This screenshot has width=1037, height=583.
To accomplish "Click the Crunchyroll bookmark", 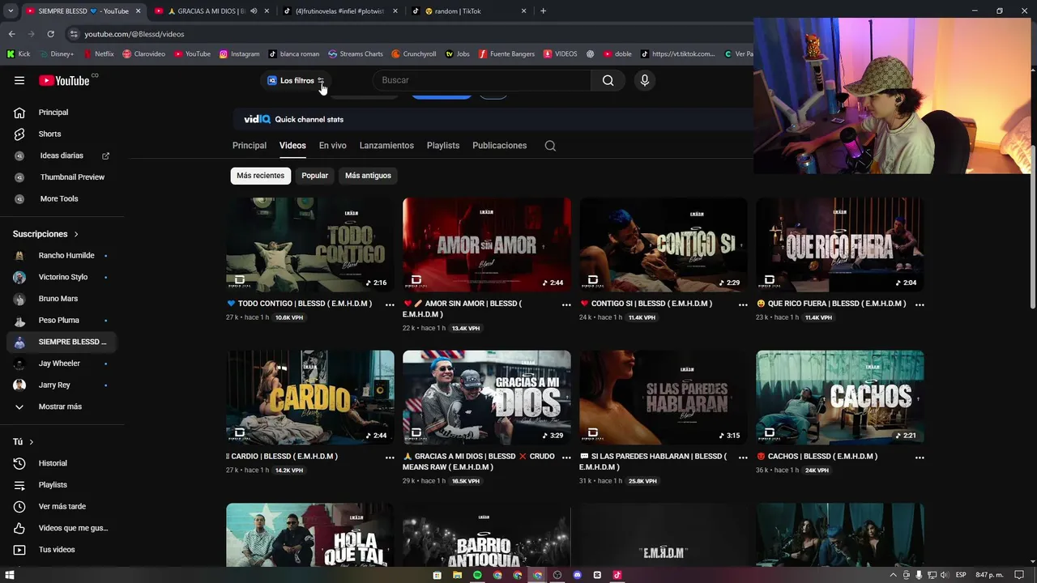I will [414, 54].
